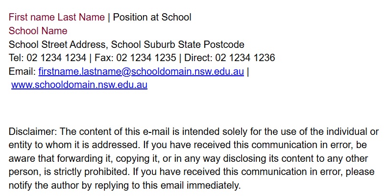The height and width of the screenshot is (196, 388).
Task: Click the "Position at School" text
Action: 152,18
